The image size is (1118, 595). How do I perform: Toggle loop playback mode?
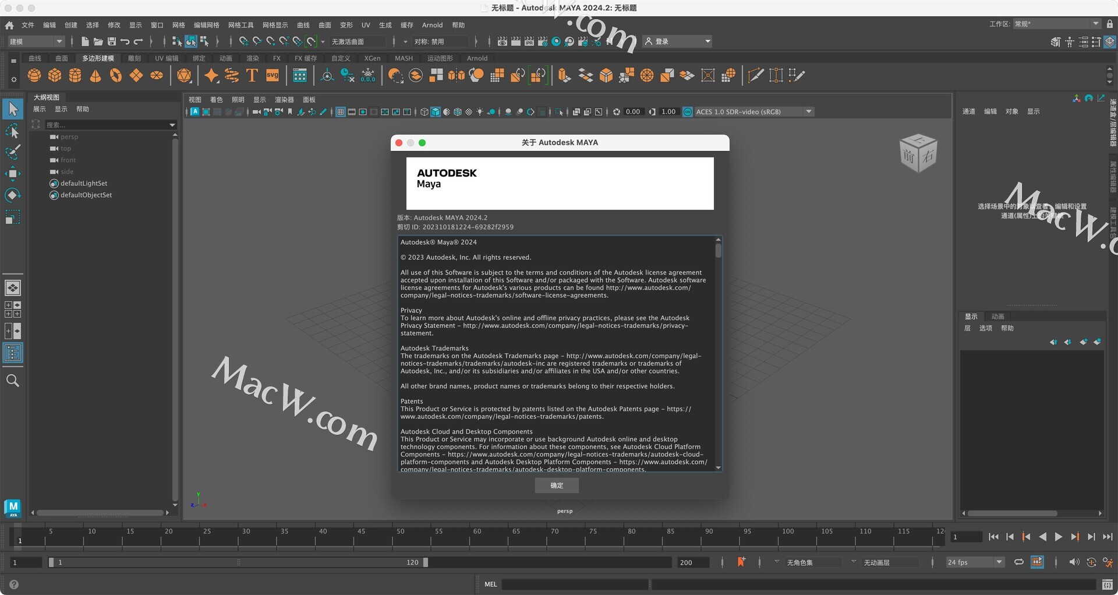coord(1018,562)
